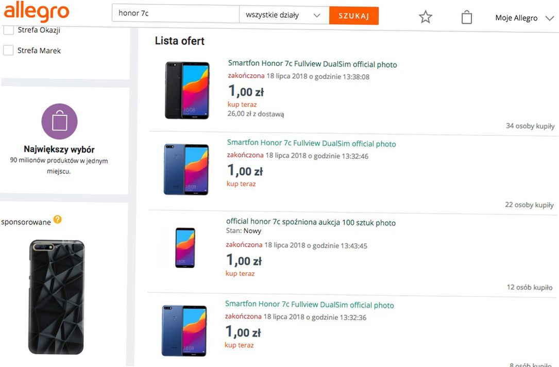Open the first Smartfon Honor 7c Fullview listing
The height and width of the screenshot is (367, 559).
point(312,64)
